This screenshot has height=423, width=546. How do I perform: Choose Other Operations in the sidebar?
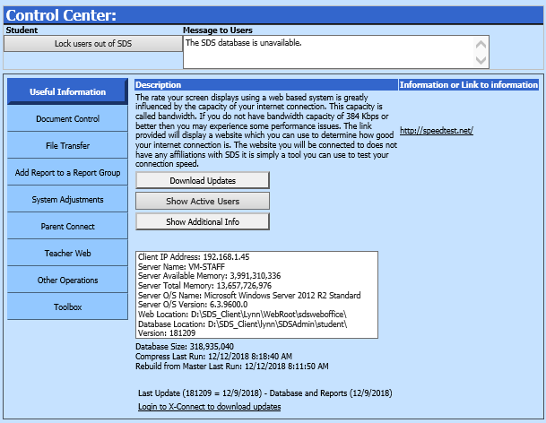[x=67, y=280]
